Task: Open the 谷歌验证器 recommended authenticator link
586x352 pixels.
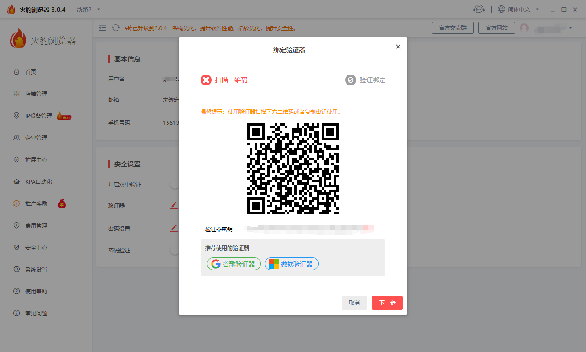Action: pos(234,264)
